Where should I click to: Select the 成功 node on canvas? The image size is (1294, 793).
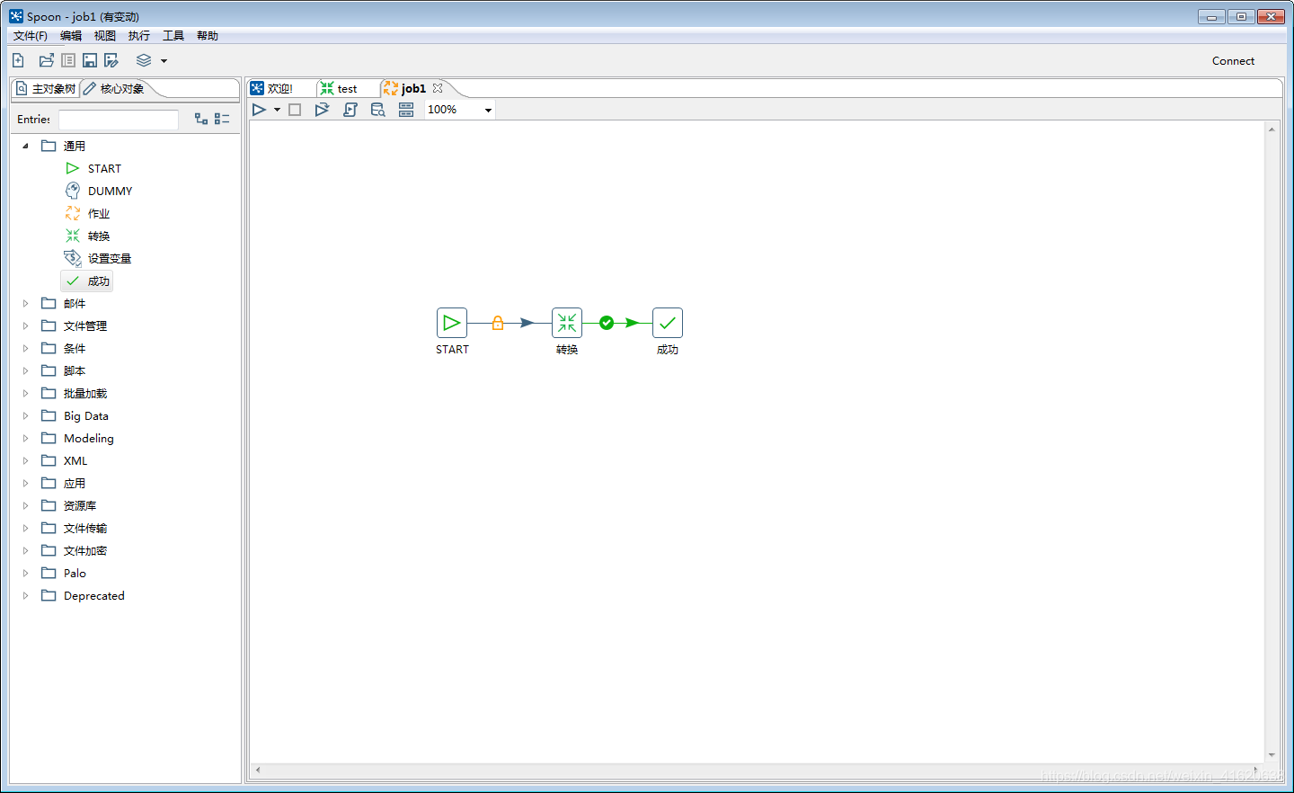pyautogui.click(x=668, y=323)
